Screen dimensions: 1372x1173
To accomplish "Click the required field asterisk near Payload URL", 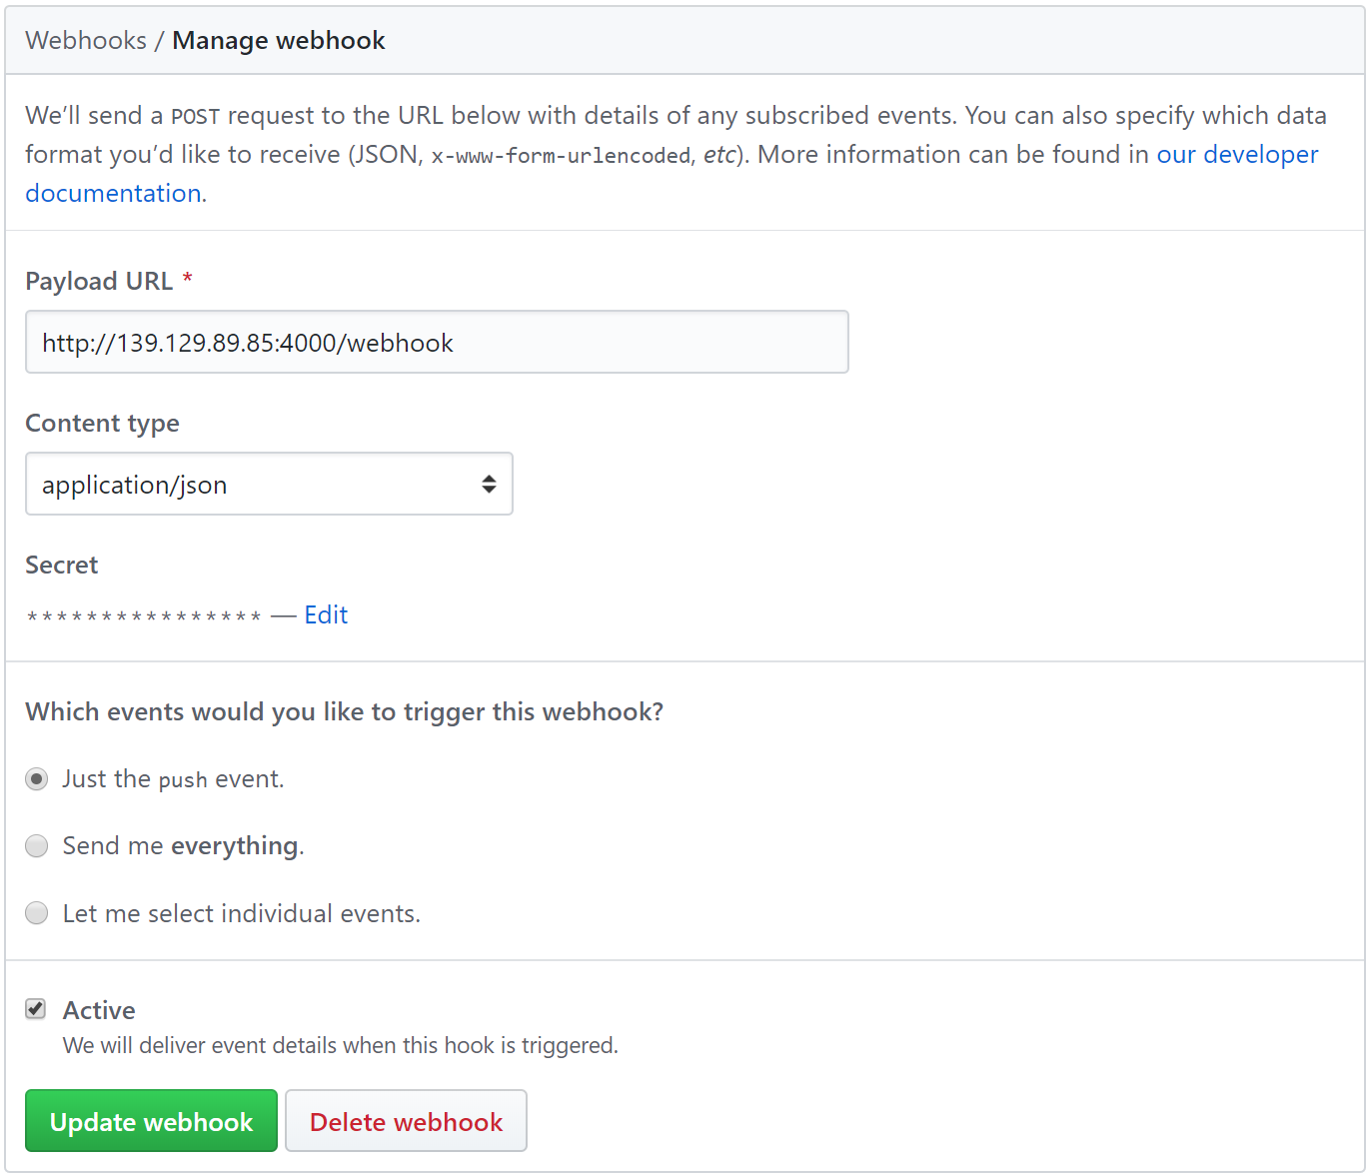I will (x=187, y=280).
